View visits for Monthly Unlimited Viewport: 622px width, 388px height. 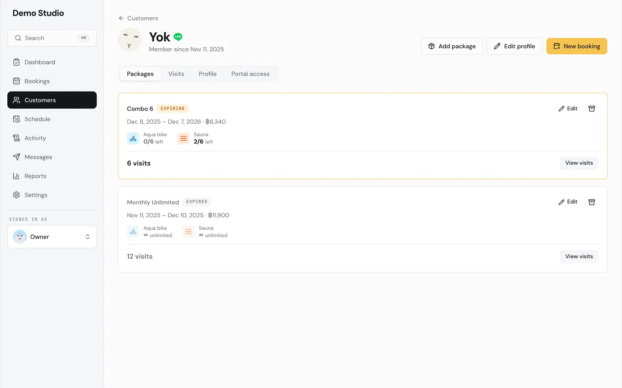click(579, 257)
